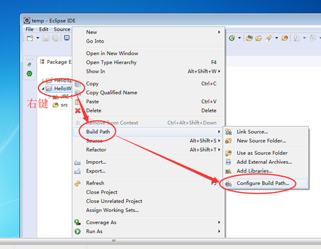The width and height of the screenshot is (321, 249).
Task: Click the restore view icon in left trim
Action: click(x=30, y=65)
